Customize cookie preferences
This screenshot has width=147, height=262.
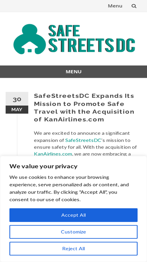tap(74, 232)
